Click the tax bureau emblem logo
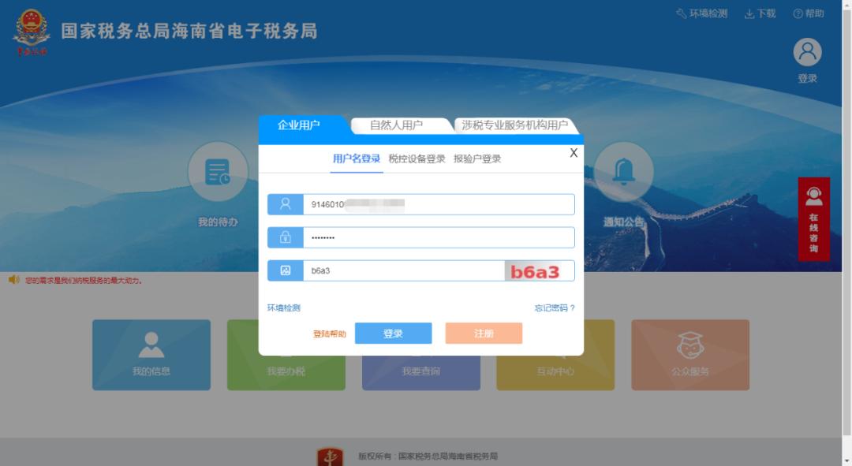This screenshot has width=852, height=466. [x=32, y=32]
